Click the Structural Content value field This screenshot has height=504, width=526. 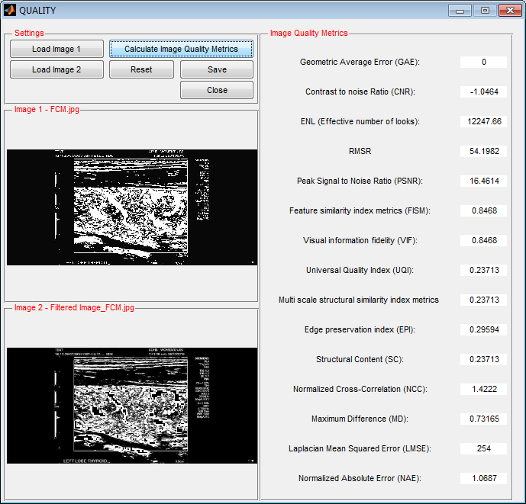(x=483, y=359)
